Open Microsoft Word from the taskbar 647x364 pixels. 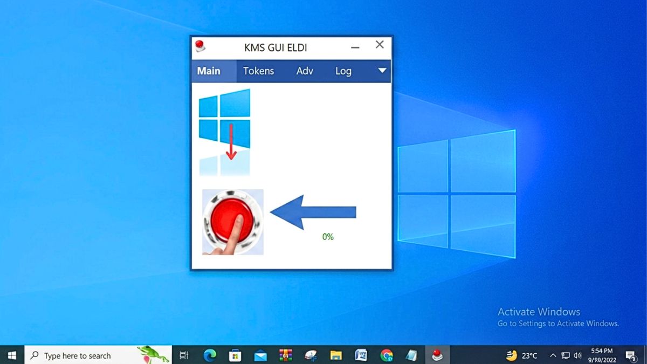361,355
